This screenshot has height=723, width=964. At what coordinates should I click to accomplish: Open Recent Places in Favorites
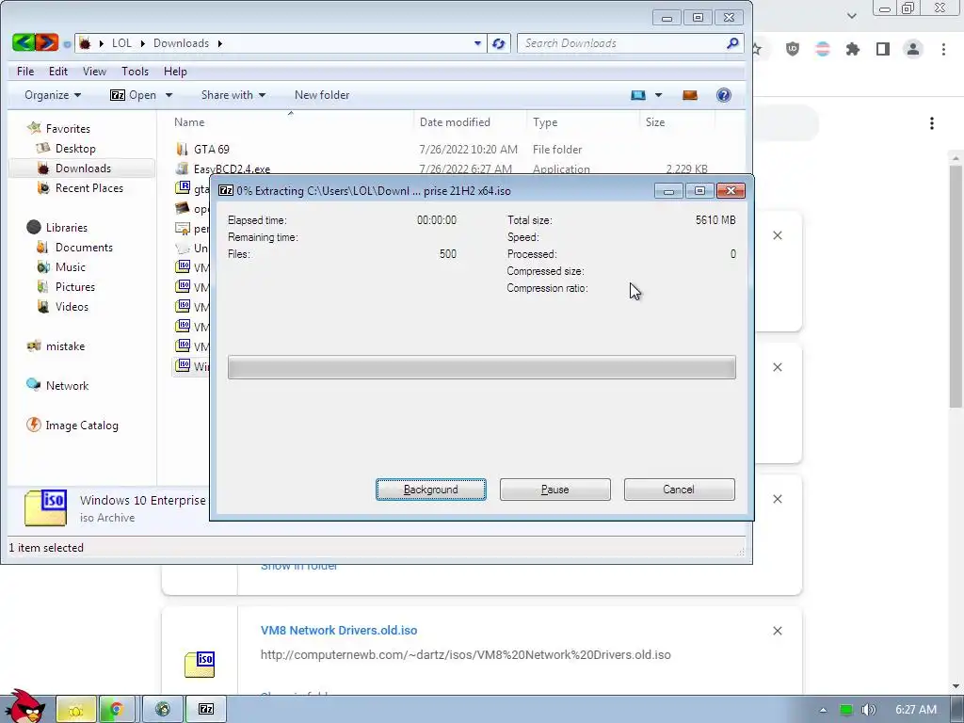89,187
